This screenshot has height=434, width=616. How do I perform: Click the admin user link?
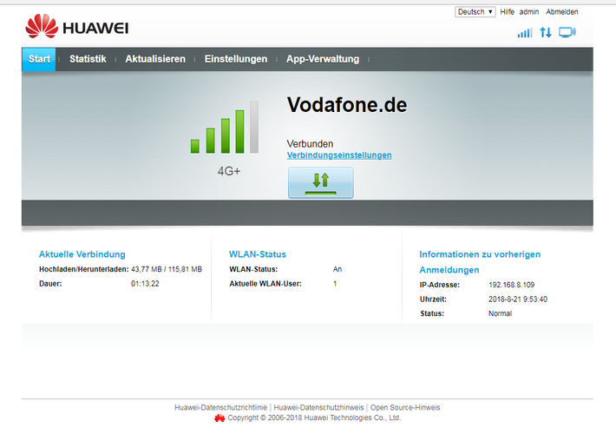pos(528,12)
